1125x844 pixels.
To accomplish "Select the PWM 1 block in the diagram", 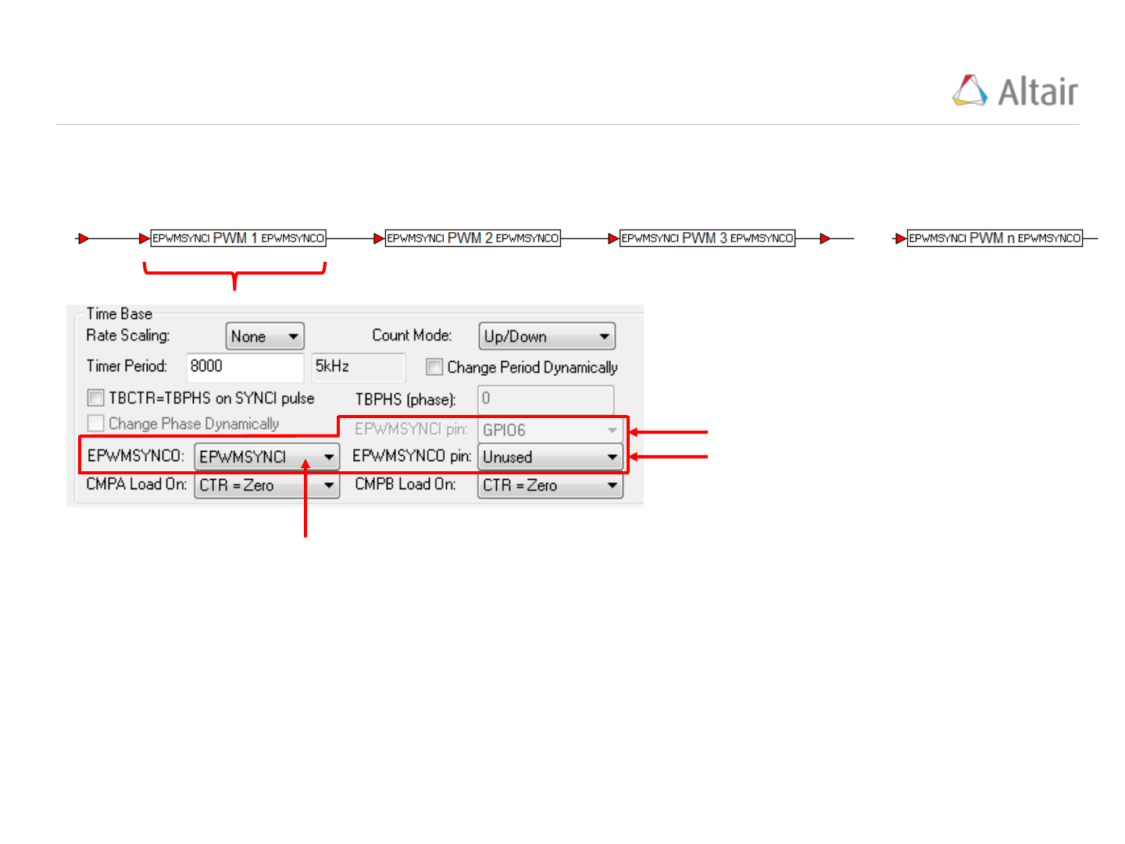I will tap(238, 238).
